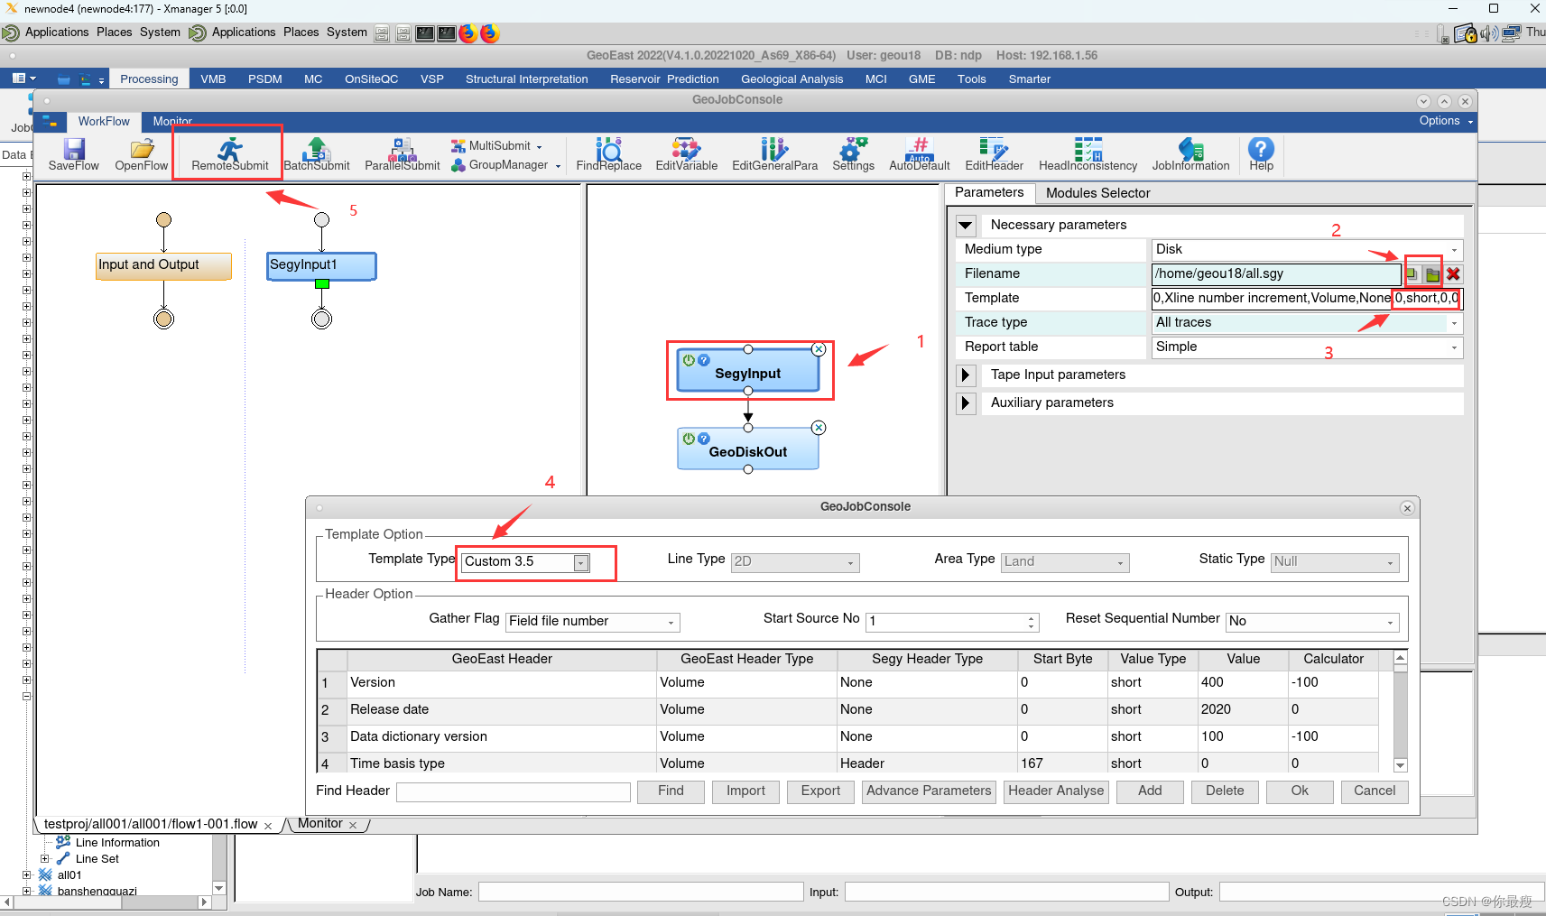
Task: Open a flow with OpenFlow icon
Action: click(142, 154)
